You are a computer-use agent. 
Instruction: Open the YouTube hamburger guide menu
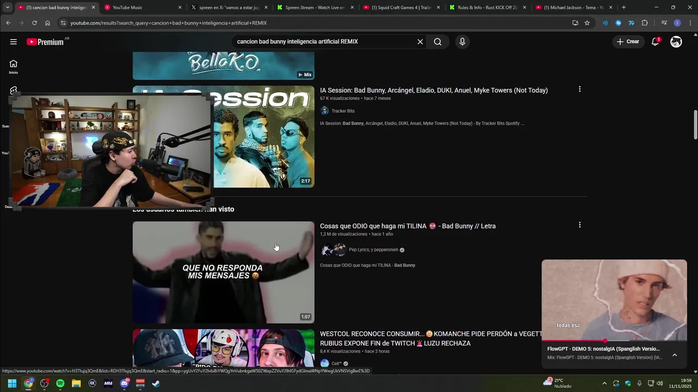point(13,42)
